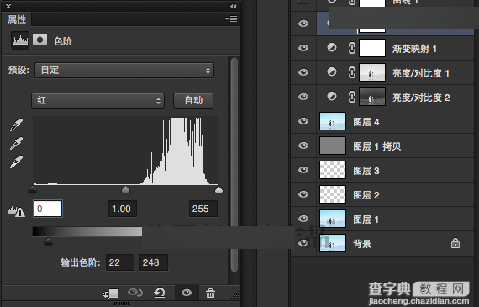
Task: Hide the 亮度/对比度 2 layer
Action: tap(303, 97)
